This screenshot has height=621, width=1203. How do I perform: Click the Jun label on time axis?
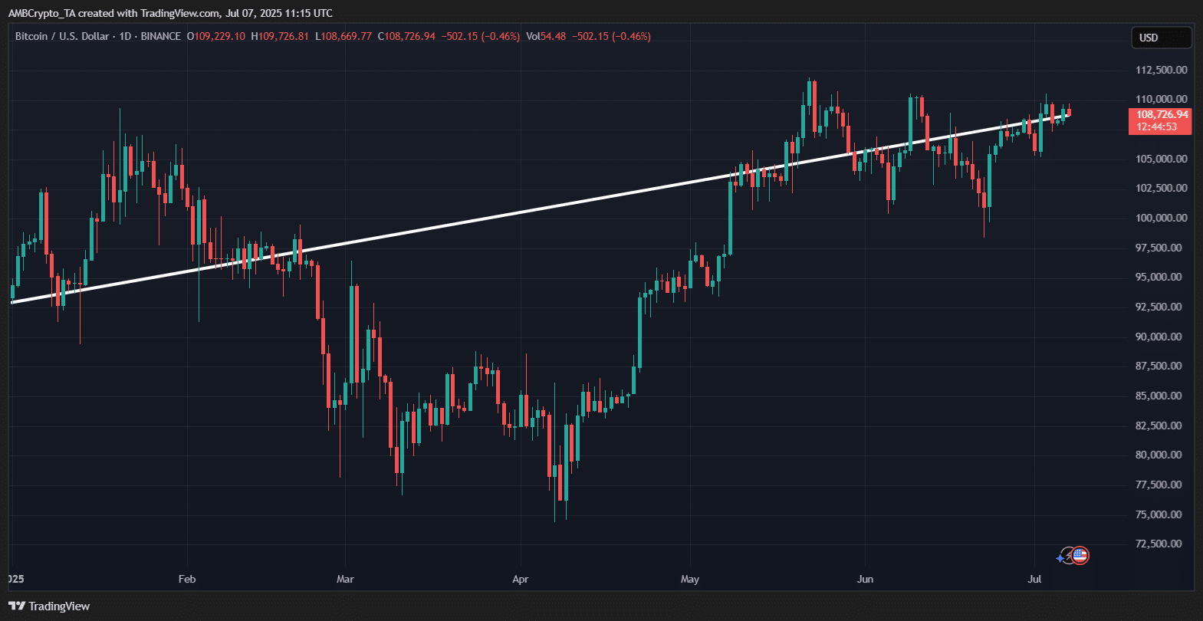pos(865,579)
